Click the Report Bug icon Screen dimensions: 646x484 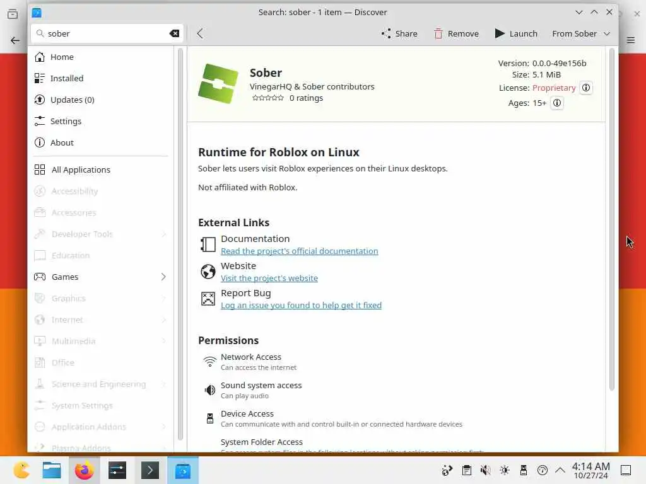point(208,299)
